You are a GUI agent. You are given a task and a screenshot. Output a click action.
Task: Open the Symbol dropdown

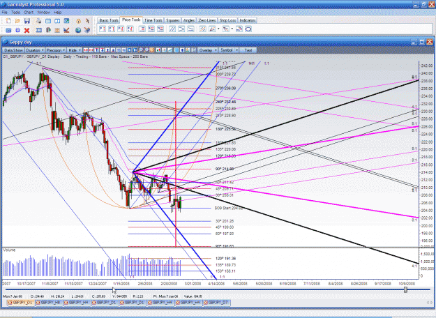pyautogui.click(x=229, y=50)
